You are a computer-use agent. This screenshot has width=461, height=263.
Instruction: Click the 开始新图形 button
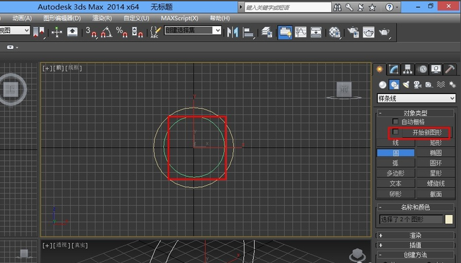[427, 132]
